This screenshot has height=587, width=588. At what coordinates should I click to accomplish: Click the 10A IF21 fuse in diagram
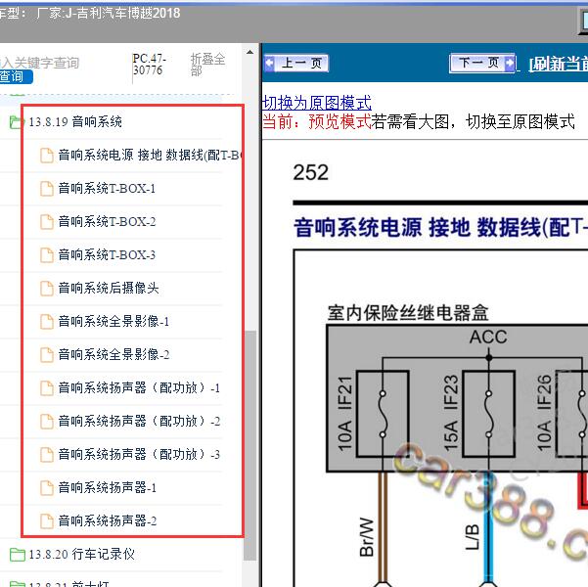point(383,414)
